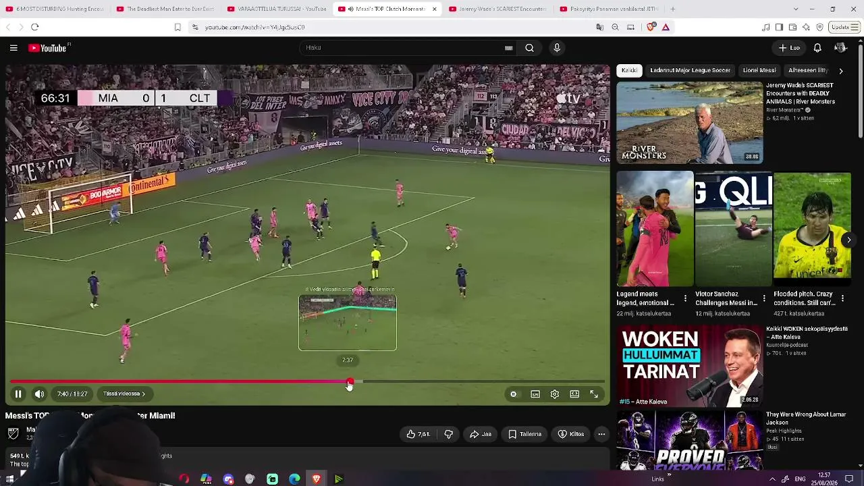Open the Windows notification center

tap(849, 479)
